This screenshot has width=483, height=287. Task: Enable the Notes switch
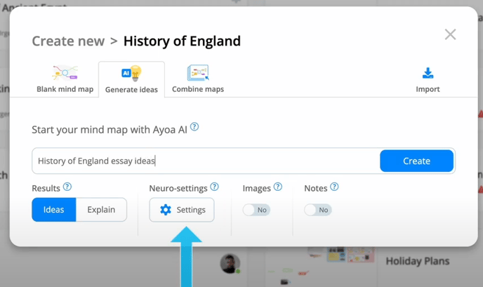point(318,210)
